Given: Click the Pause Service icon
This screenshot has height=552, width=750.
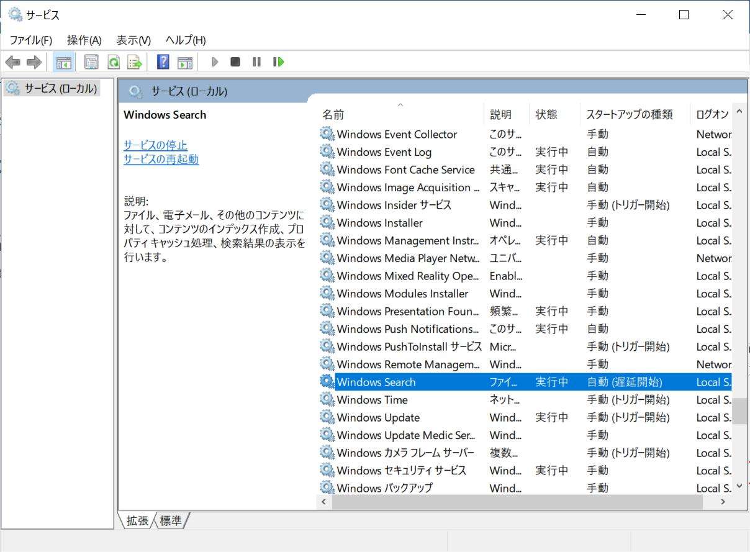Looking at the screenshot, I should coord(256,62).
